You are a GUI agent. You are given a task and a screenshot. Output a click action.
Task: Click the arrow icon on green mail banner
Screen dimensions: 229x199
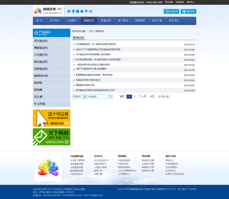66,142
